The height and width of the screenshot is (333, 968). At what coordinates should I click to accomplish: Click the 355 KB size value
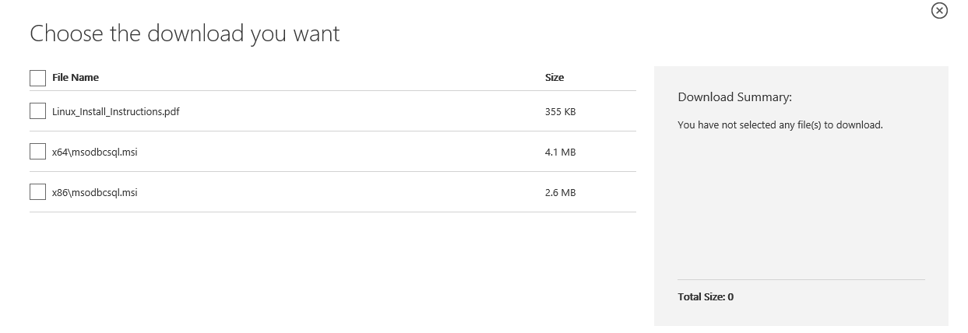[560, 112]
